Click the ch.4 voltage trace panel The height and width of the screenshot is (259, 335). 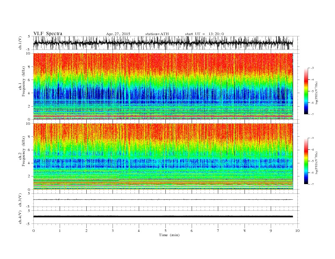pyautogui.click(x=166, y=217)
